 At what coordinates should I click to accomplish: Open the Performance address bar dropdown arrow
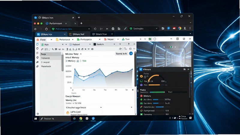(89, 29)
